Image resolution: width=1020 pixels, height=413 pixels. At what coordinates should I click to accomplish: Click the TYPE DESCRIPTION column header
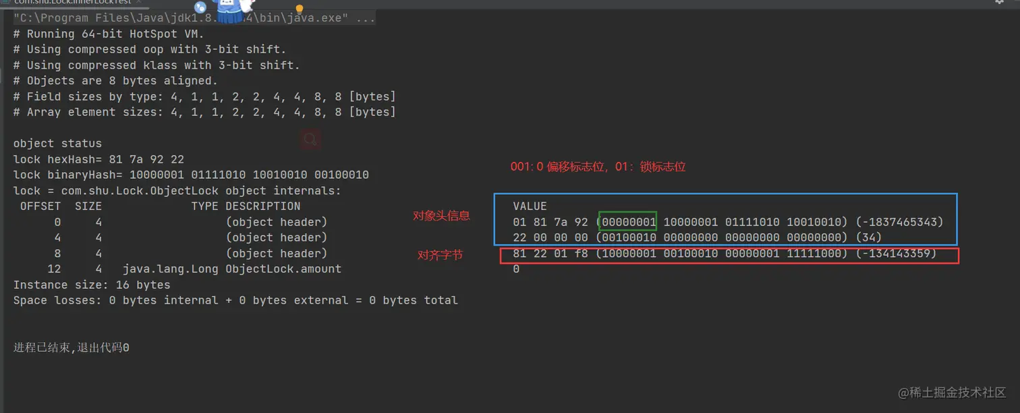point(246,206)
